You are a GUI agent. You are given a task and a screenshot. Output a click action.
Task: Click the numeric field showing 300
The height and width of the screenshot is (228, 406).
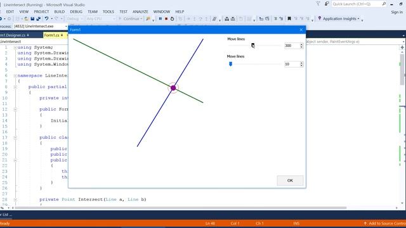coord(292,46)
